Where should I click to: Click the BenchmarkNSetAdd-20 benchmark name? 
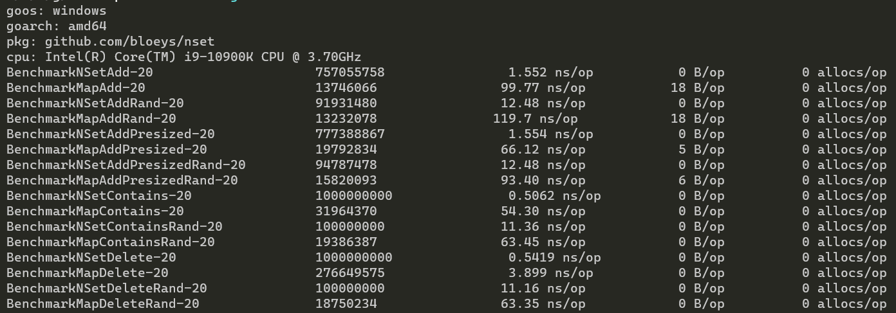click(80, 73)
